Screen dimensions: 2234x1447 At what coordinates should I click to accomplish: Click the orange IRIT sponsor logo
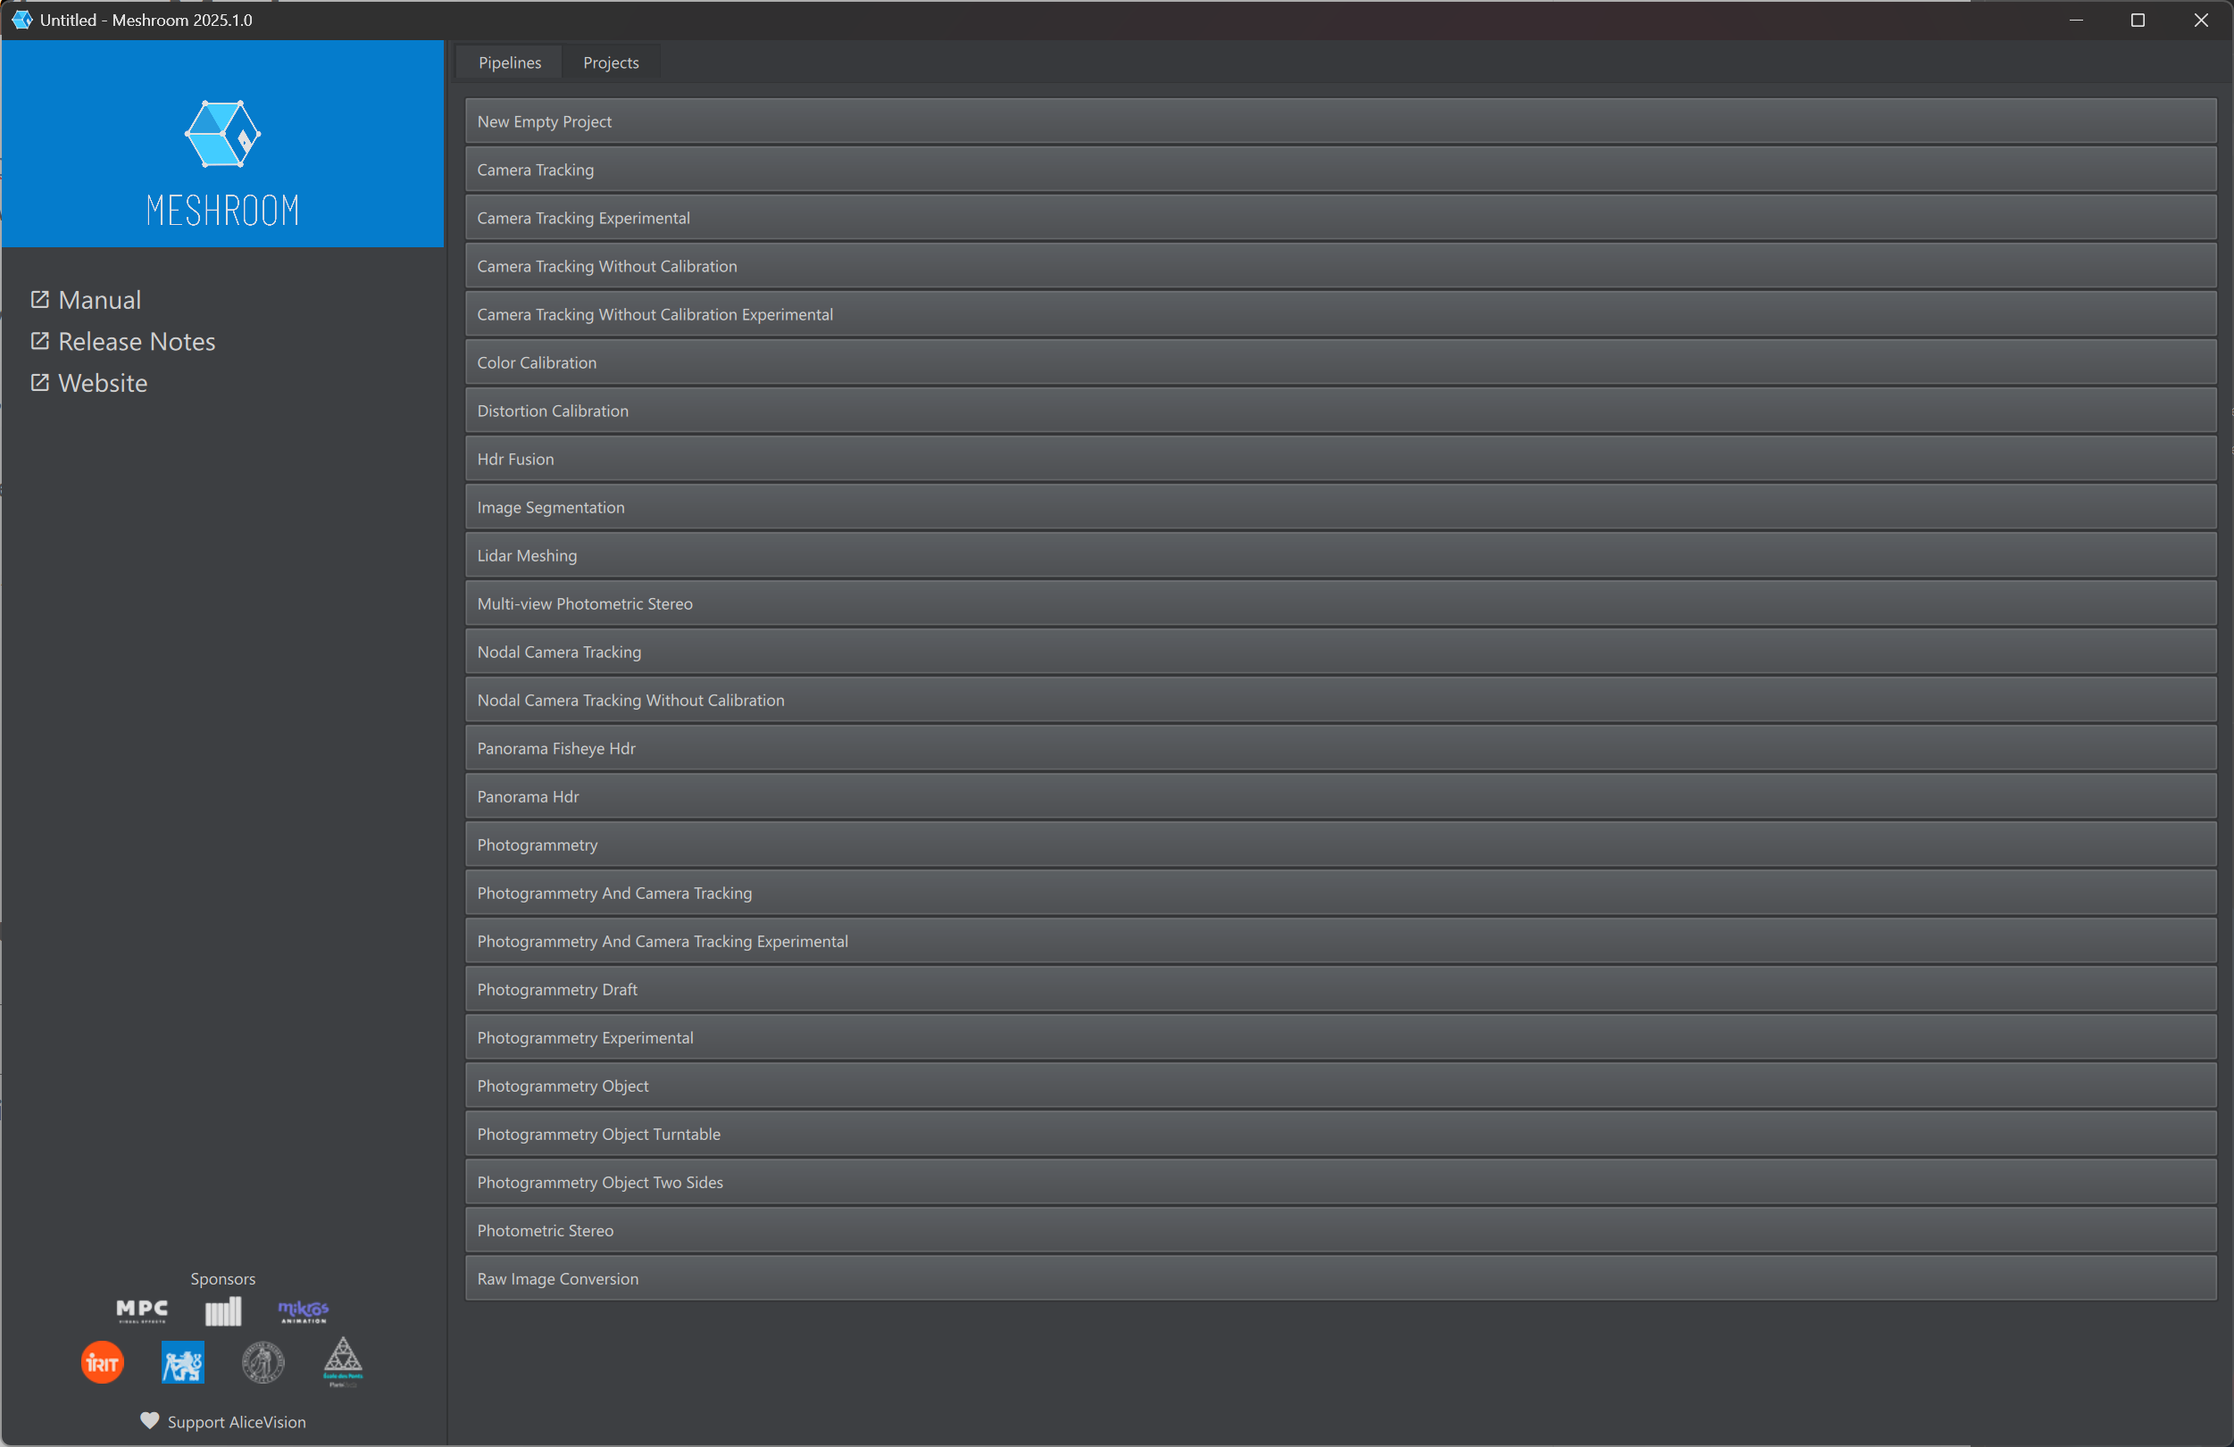tap(103, 1362)
